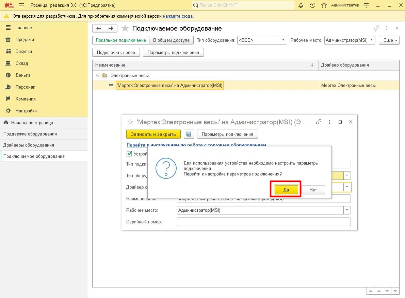Viewport: 405px width, 298px height.
Task: Go back with left arrow button
Action: click(99, 29)
